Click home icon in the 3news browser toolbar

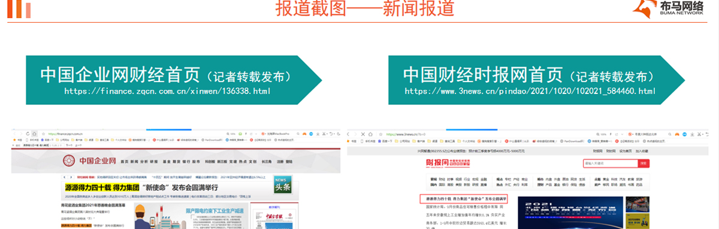[370, 134]
